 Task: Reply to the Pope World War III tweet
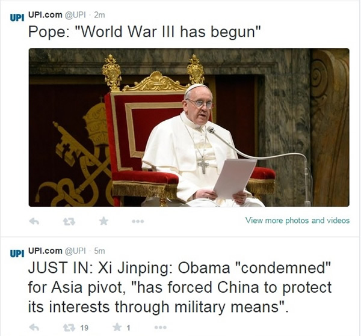click(34, 221)
